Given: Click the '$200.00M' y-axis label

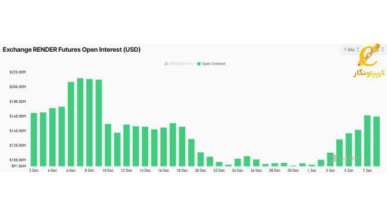Looking at the screenshot, I should [17, 87].
